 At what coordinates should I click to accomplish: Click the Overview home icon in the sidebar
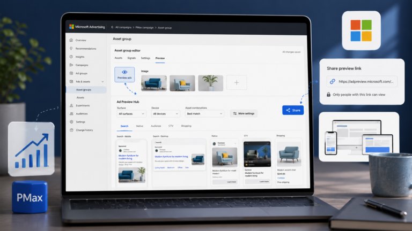[71, 40]
